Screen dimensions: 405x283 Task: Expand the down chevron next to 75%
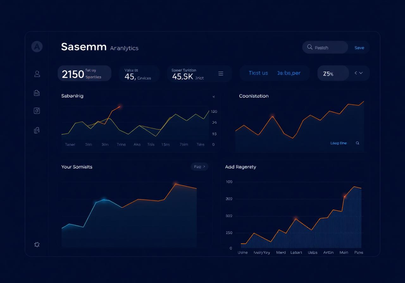(361, 73)
